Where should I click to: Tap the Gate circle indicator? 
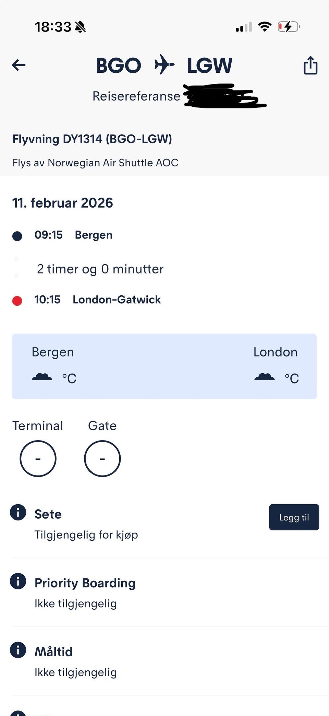[102, 459]
